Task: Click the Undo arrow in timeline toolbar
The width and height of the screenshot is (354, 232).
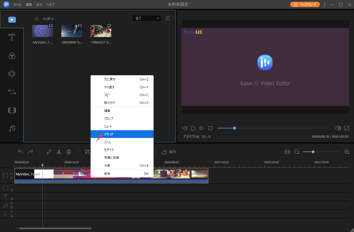Action: pos(21,152)
